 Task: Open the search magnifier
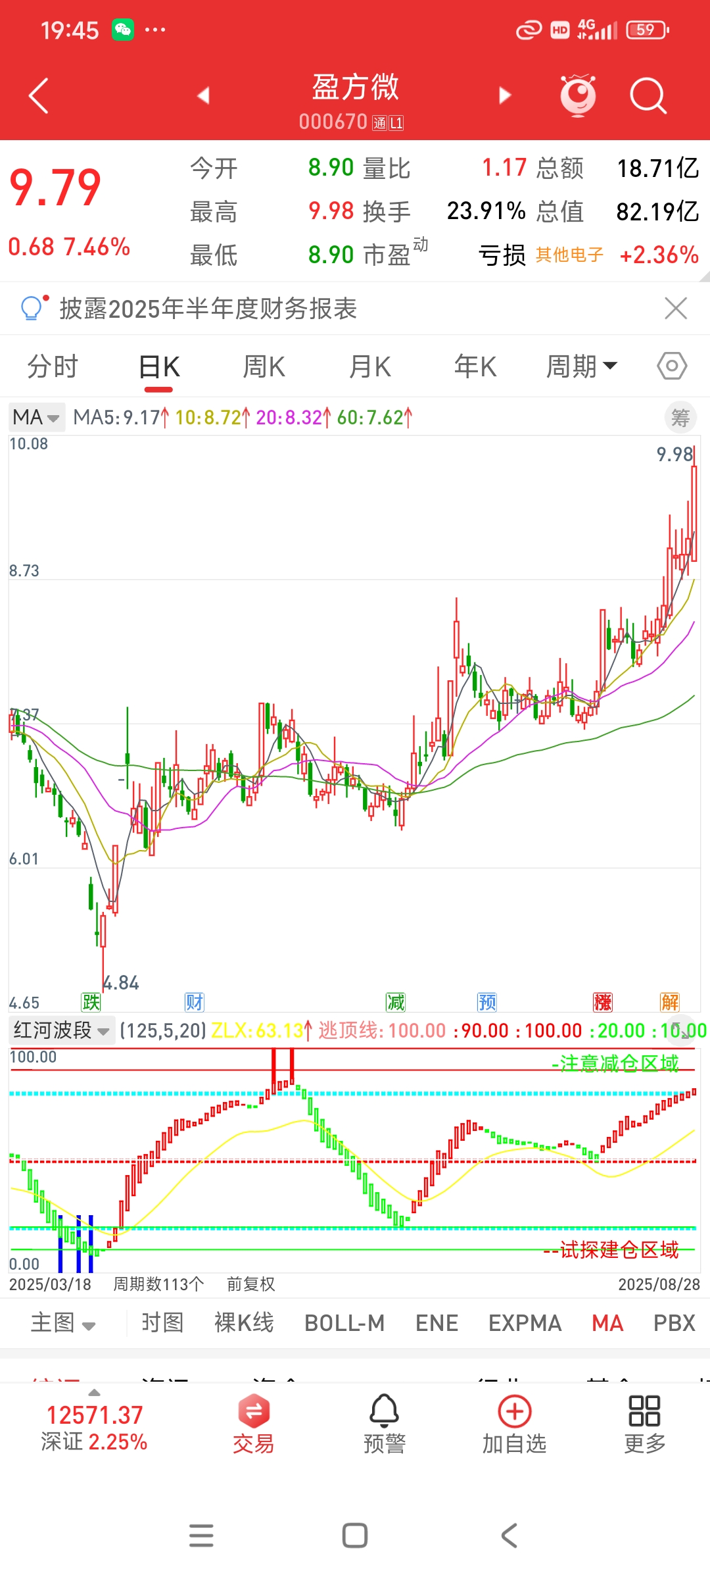point(648,96)
